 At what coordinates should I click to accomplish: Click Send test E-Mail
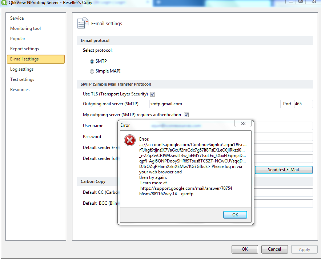coord(283,170)
